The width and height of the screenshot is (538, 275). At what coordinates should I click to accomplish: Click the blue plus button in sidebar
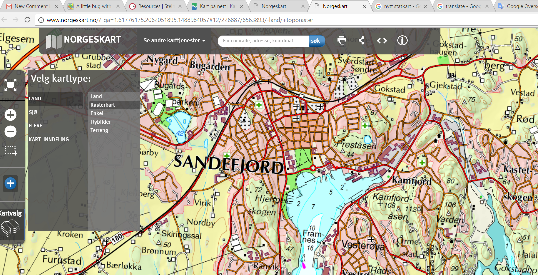pos(10,183)
